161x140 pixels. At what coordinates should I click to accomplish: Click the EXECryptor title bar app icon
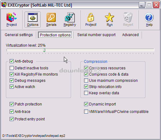click(4, 5)
